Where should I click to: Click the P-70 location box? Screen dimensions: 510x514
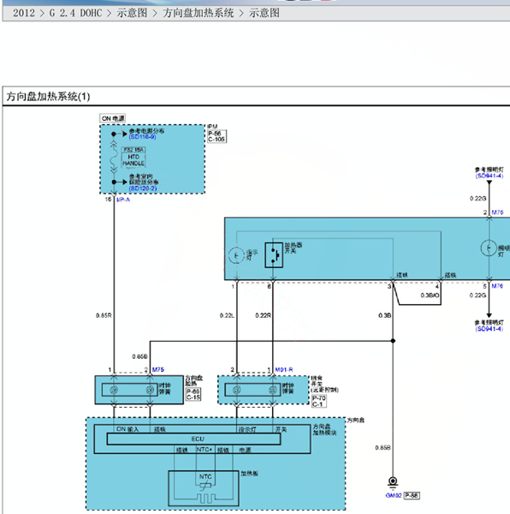coord(319,398)
